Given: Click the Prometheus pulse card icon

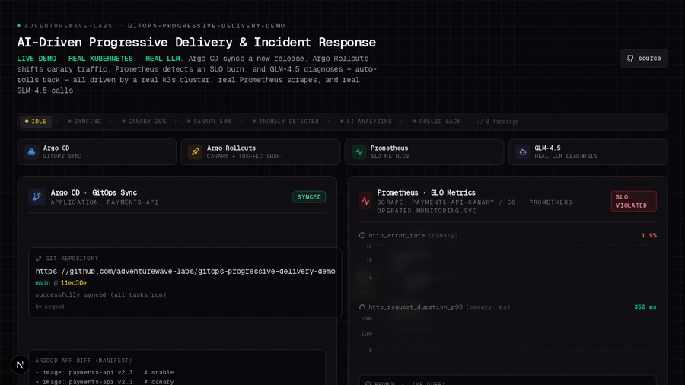Looking at the screenshot, I should pyautogui.click(x=359, y=152).
